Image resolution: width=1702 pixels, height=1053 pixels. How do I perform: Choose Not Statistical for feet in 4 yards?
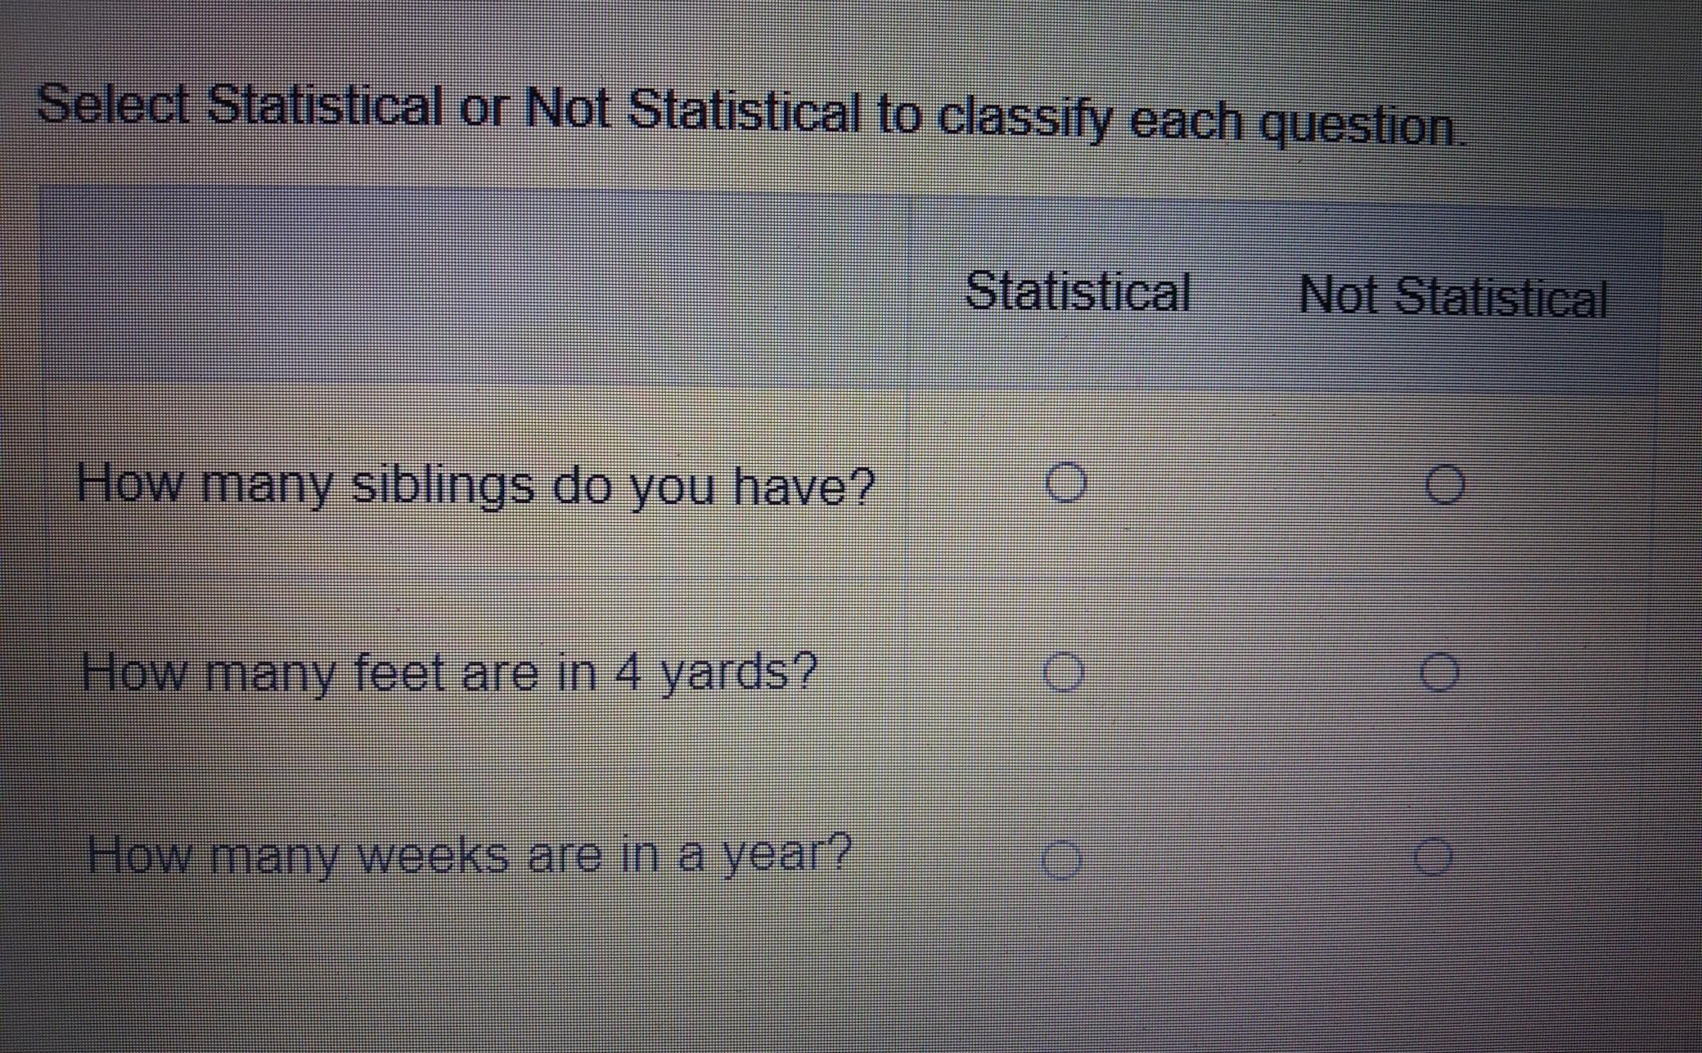tap(1439, 673)
